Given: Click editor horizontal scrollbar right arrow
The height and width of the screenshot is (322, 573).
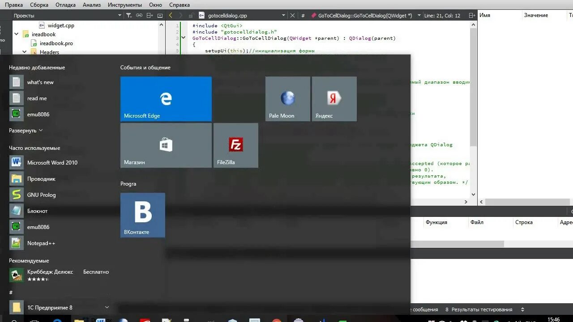Looking at the screenshot, I should (x=466, y=202).
